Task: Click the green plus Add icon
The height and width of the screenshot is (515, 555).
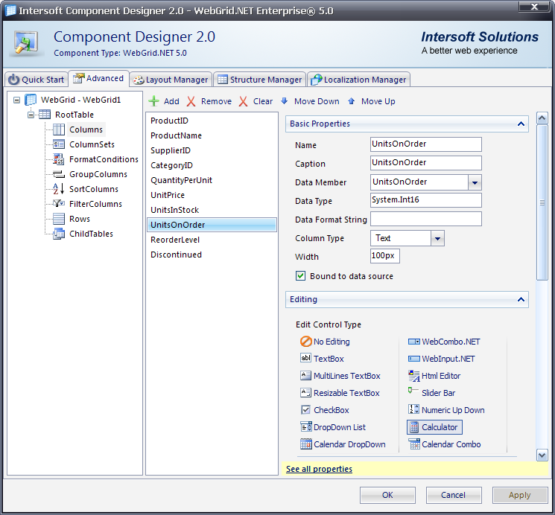Action: 153,101
